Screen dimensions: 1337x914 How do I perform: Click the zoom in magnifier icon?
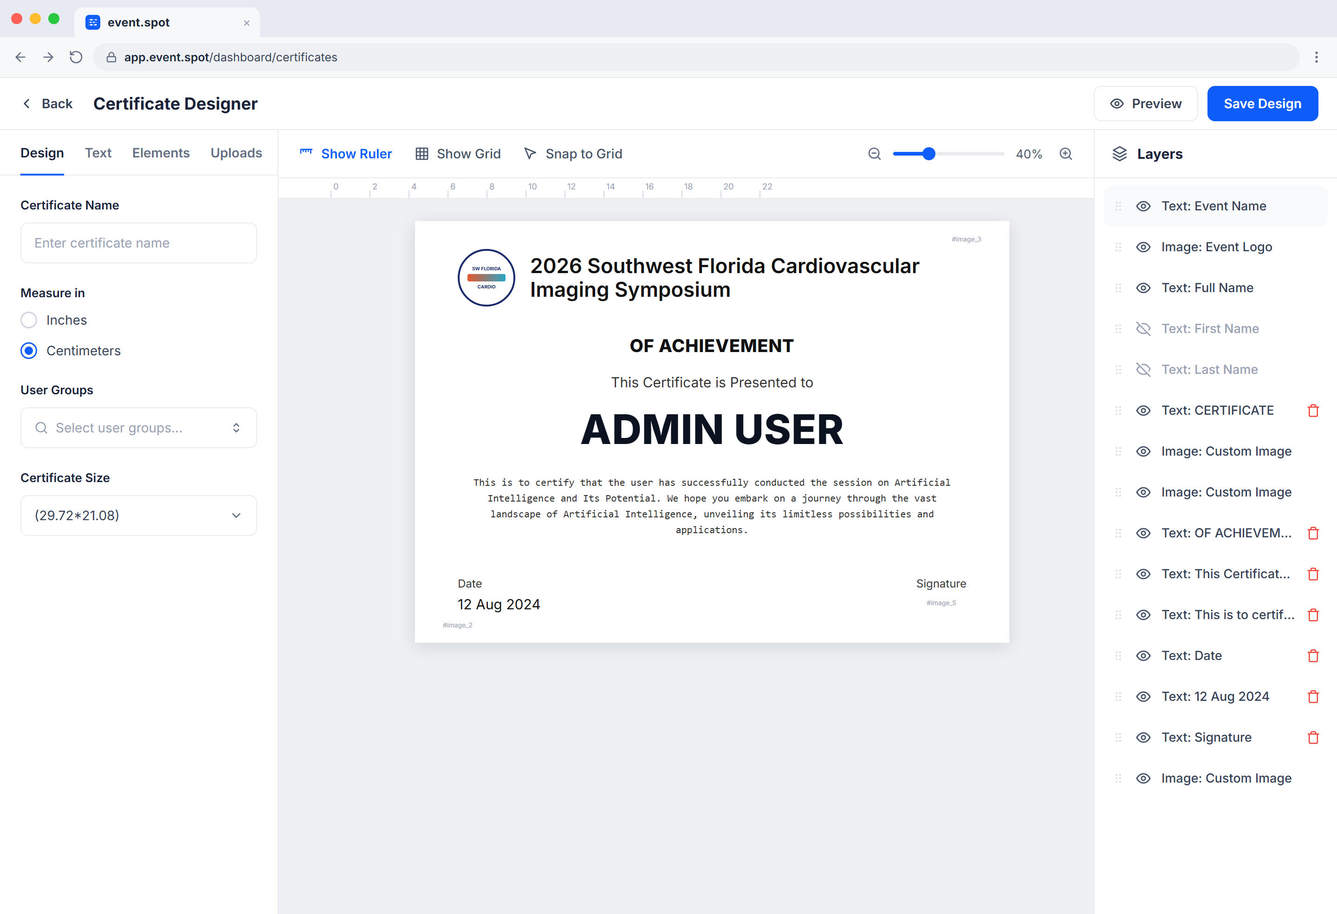(x=1066, y=154)
